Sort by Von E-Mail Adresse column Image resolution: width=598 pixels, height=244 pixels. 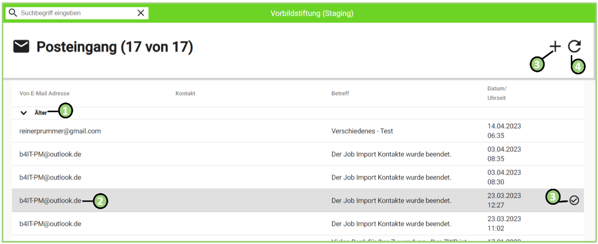44,94
